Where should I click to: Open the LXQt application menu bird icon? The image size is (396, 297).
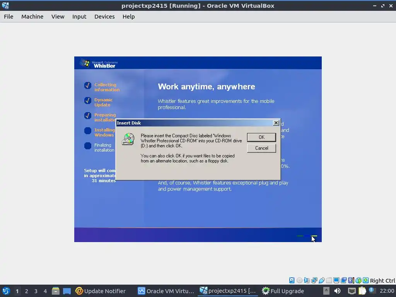point(6,291)
